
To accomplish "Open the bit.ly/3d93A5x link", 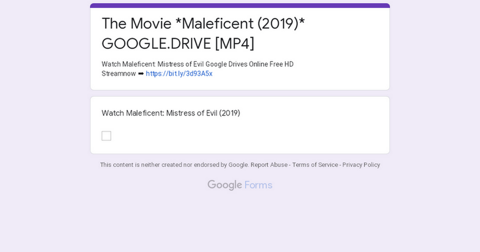I will [179, 74].
